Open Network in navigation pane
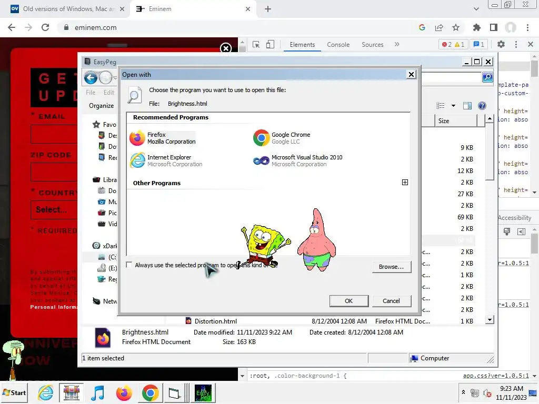539x404 pixels. click(x=105, y=301)
